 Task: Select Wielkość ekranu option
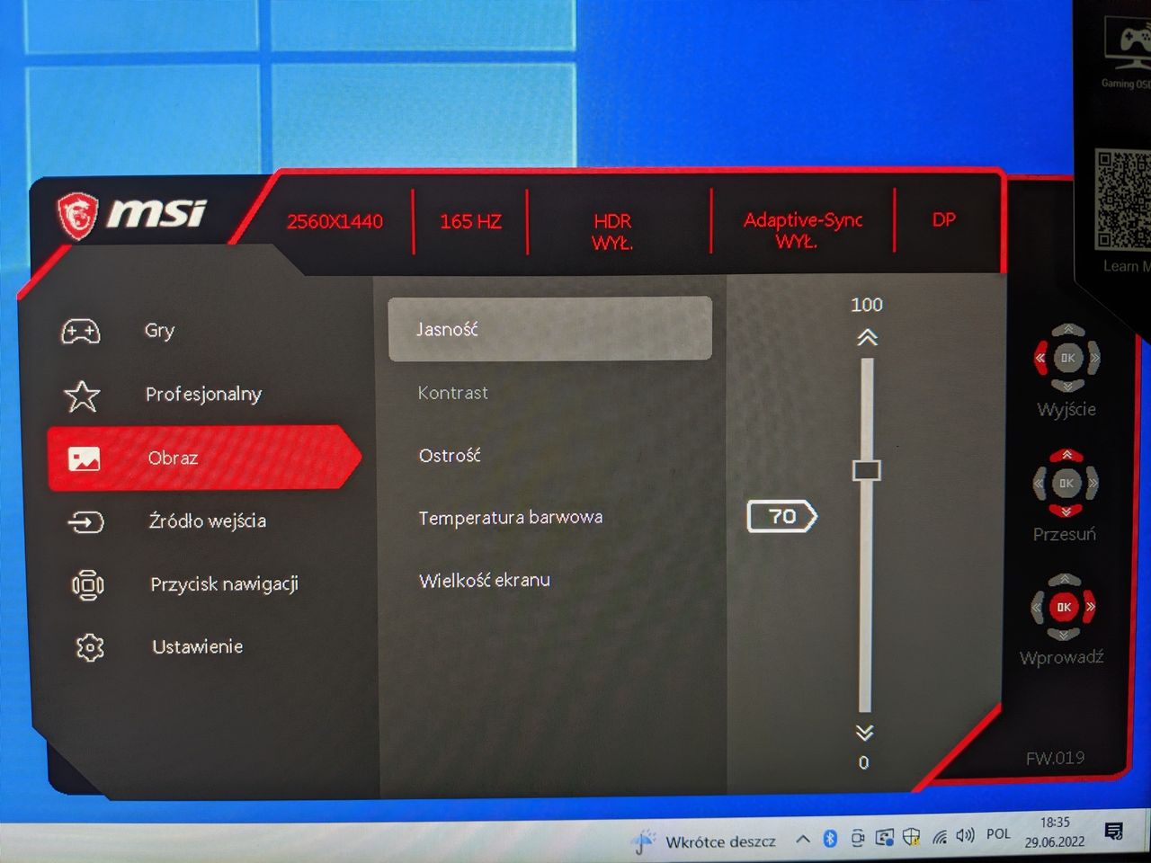click(484, 581)
